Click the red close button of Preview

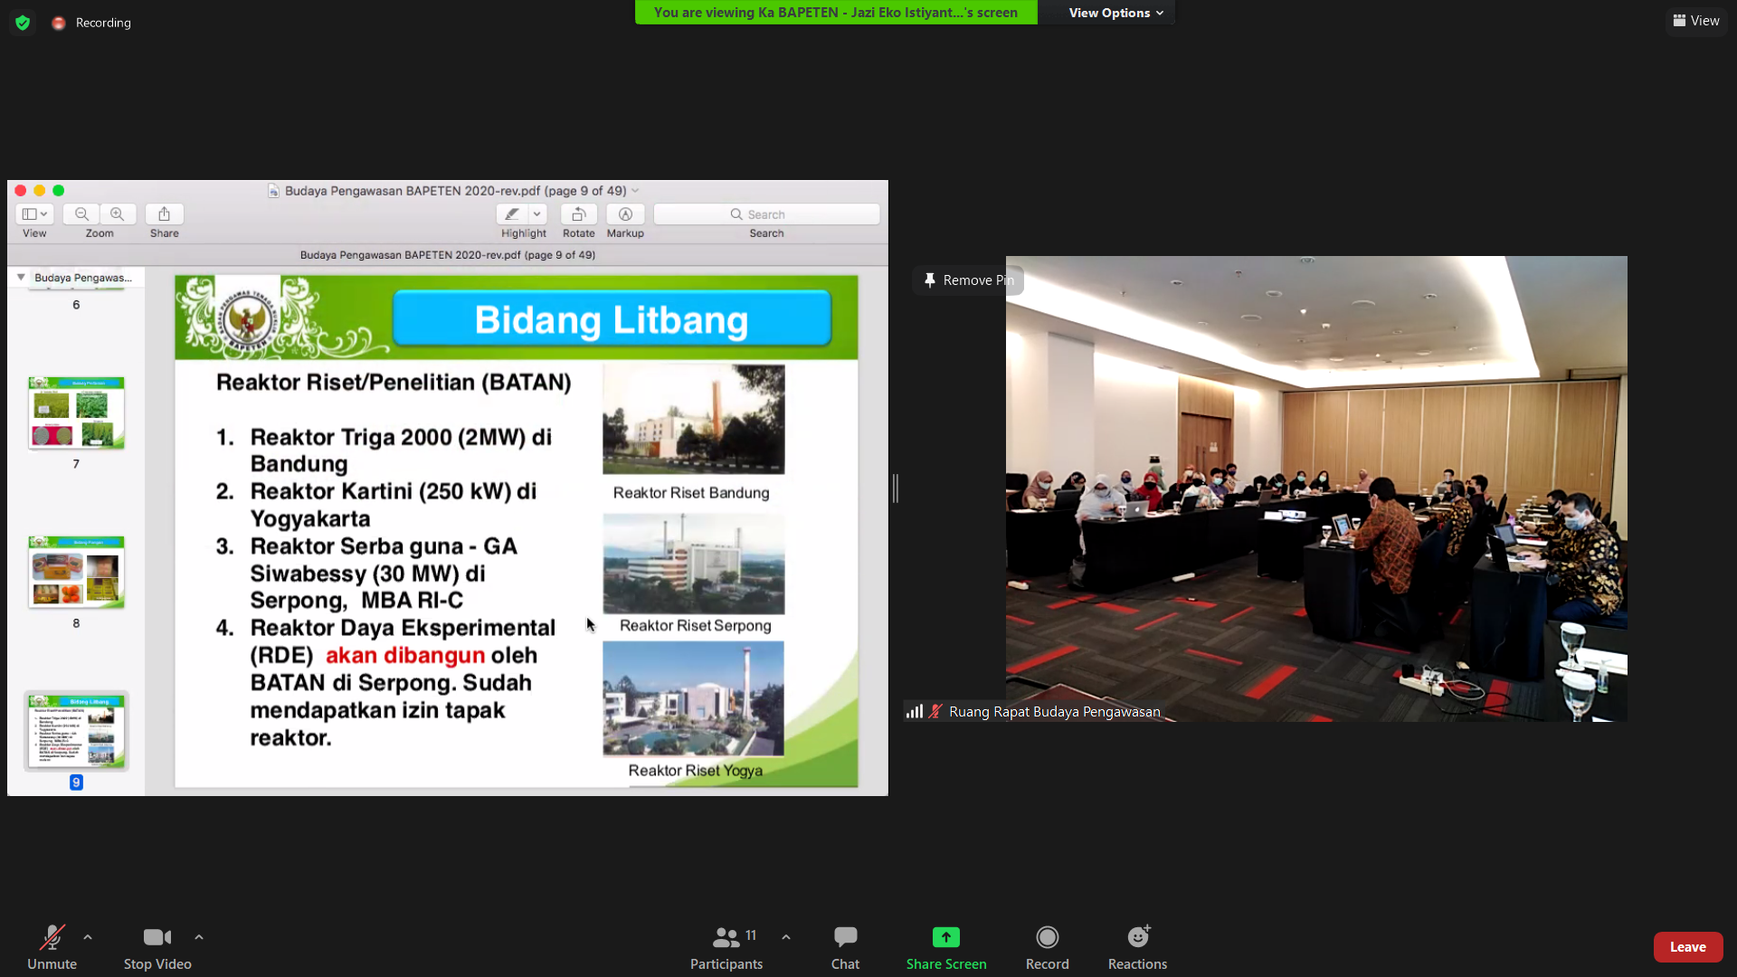point(21,191)
